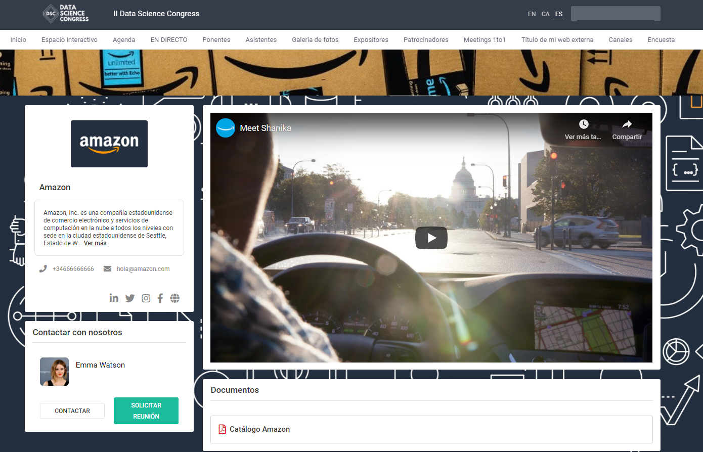Open the Agenda menu item
The height and width of the screenshot is (452, 703).
point(124,40)
